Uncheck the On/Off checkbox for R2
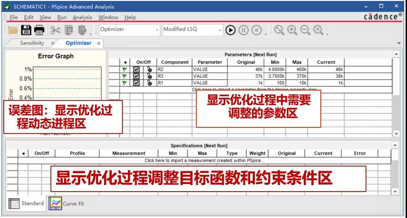Image resolution: width=407 pixels, height=218 pixels. (x=136, y=69)
